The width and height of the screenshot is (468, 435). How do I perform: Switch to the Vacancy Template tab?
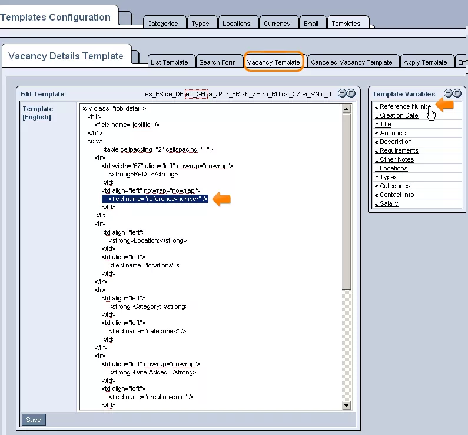[273, 62]
